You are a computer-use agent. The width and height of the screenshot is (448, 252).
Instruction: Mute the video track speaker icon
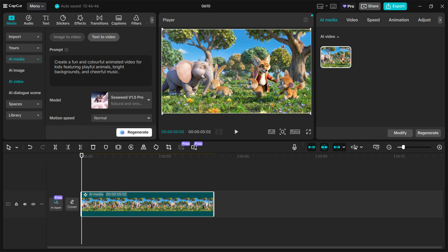33,204
